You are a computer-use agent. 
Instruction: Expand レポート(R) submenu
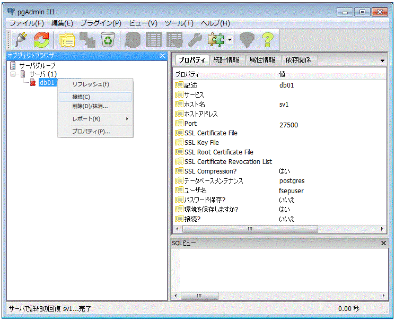tap(95, 119)
